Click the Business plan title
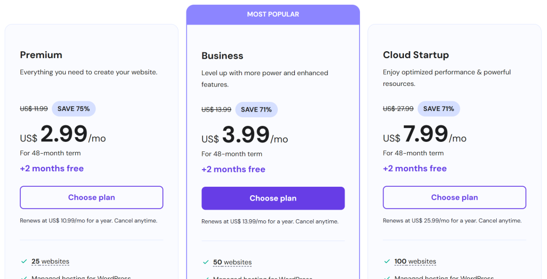 (x=223, y=55)
